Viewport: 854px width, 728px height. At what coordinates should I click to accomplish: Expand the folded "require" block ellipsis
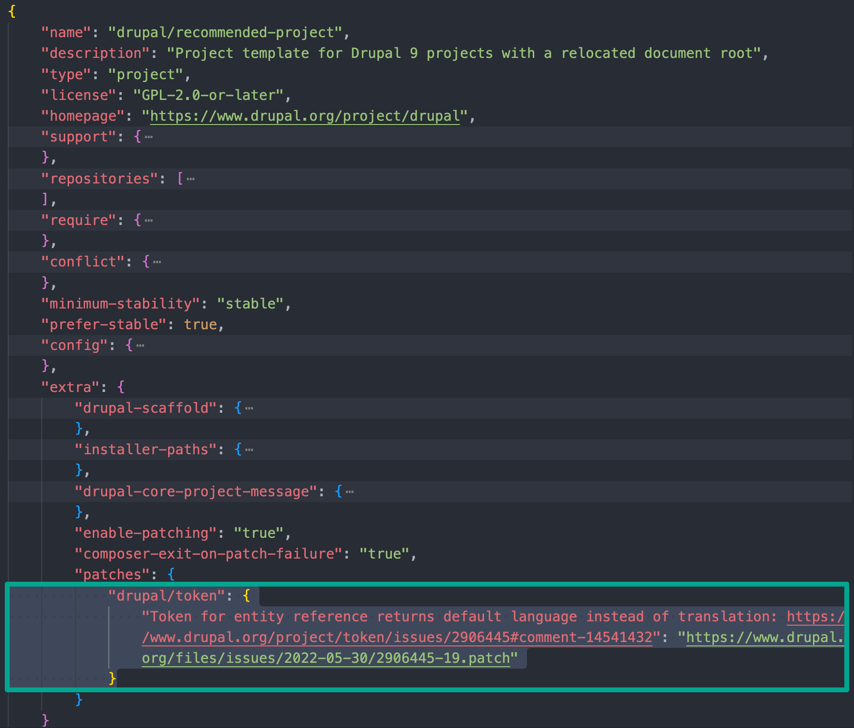tap(149, 221)
